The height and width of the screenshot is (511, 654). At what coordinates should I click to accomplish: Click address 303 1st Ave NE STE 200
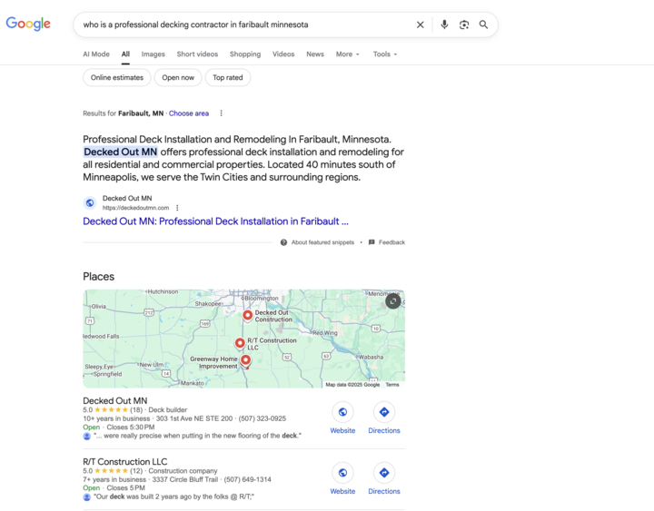(194, 418)
